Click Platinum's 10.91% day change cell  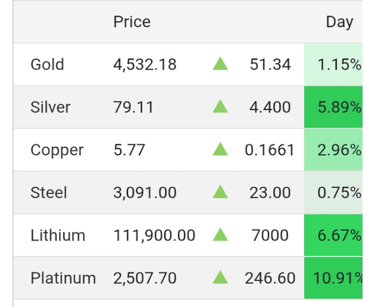pos(337,279)
